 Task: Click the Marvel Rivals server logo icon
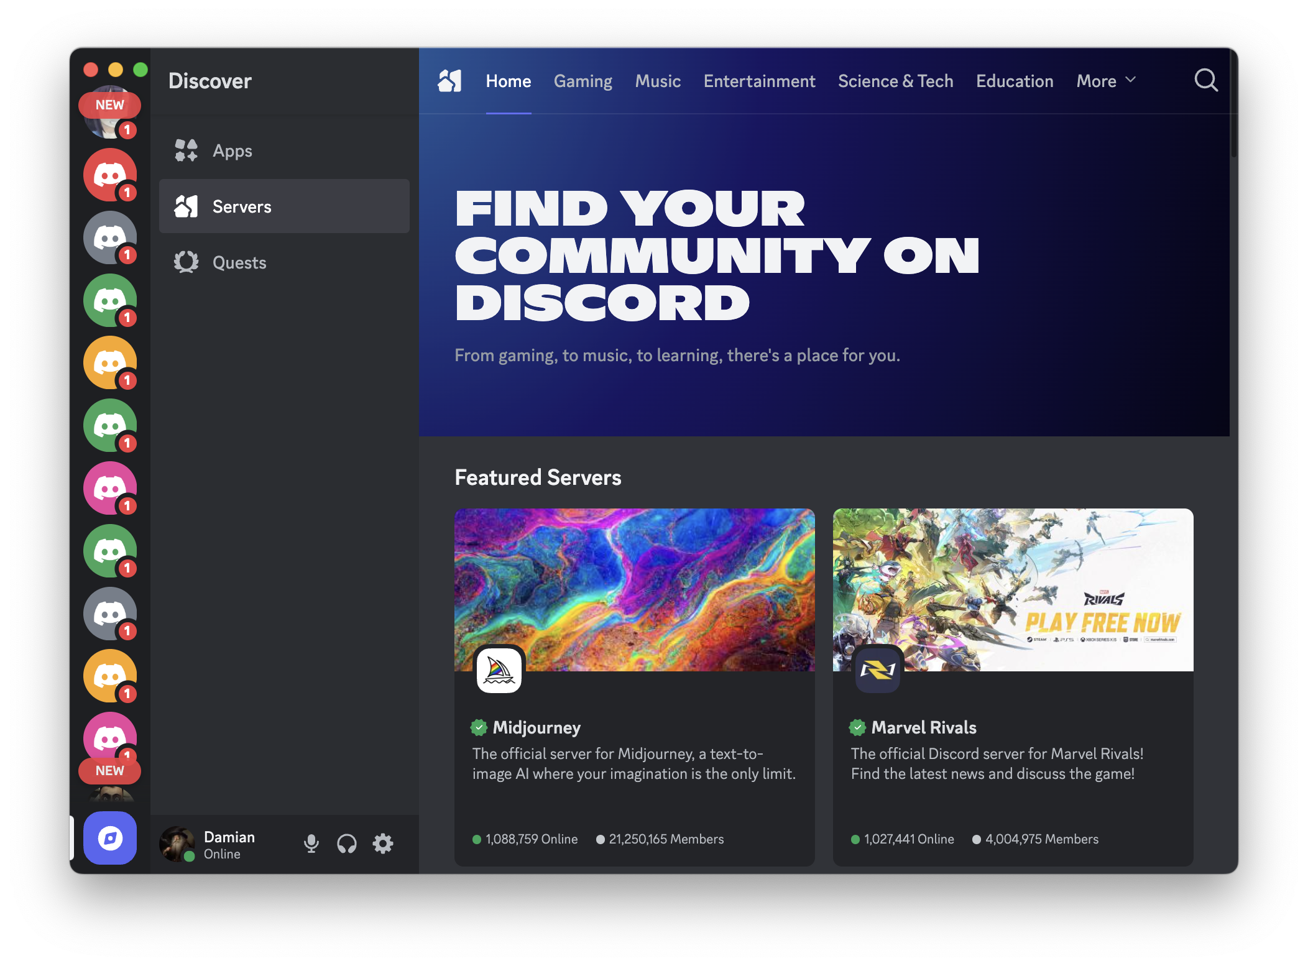pyautogui.click(x=877, y=670)
